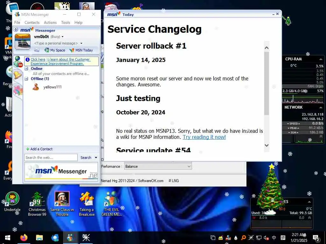Viewport: 326px width, 244px height.
Task: Collapse the NETWORK gadget panel
Action: (321, 107)
